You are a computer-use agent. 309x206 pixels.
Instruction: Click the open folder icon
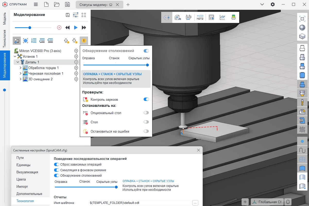point(57,4)
